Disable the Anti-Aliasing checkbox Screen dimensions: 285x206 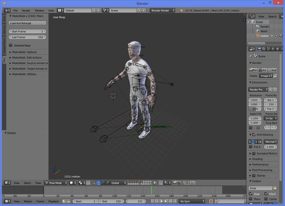pos(254,135)
